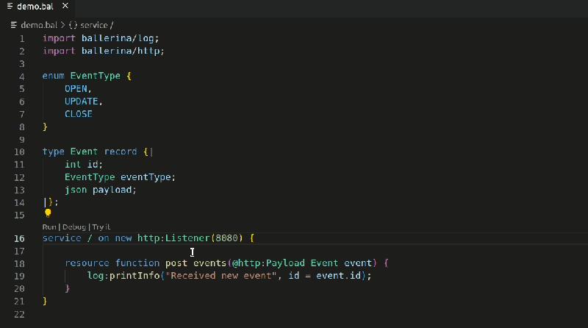Click the string "Received new event"
The height and width of the screenshot is (328, 588).
221,276
